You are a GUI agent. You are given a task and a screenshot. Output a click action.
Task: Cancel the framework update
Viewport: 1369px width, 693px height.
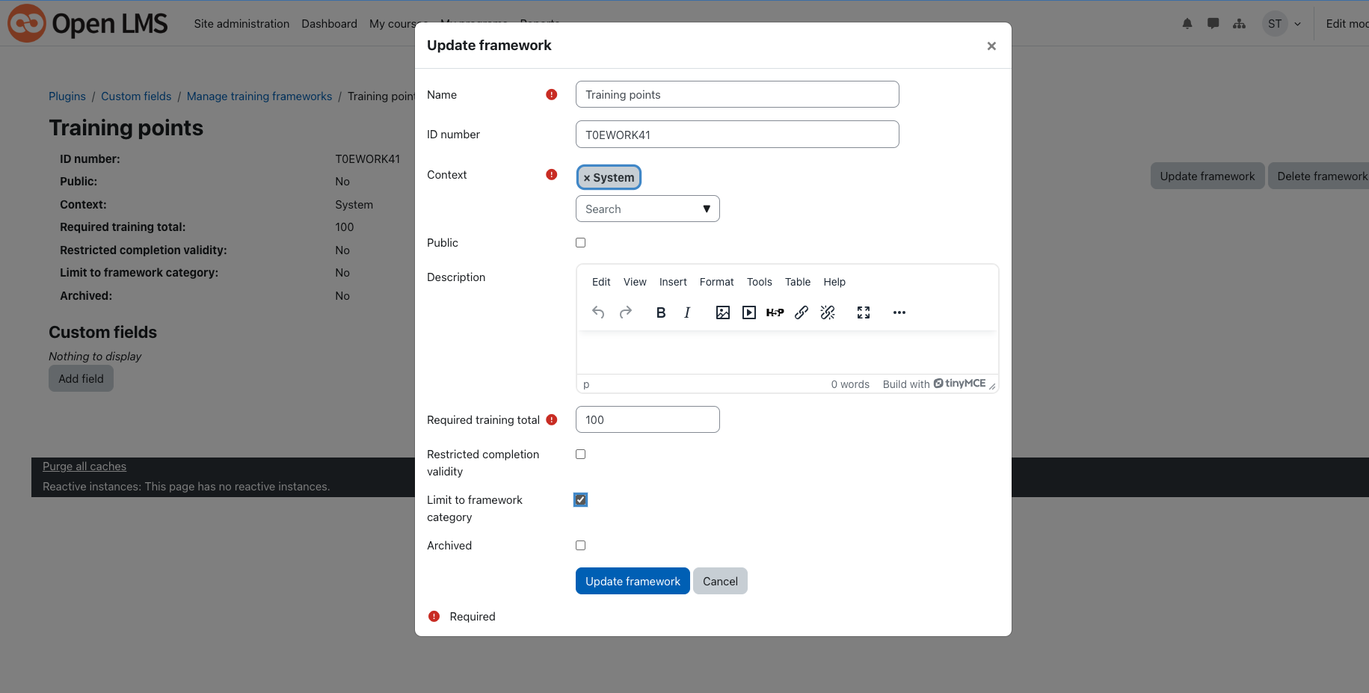720,581
